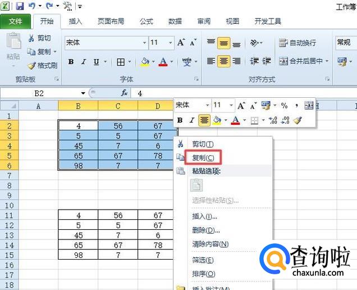357x290 pixels.
Task: Click the Save icon in quick access toolbar
Action: [20, 6]
